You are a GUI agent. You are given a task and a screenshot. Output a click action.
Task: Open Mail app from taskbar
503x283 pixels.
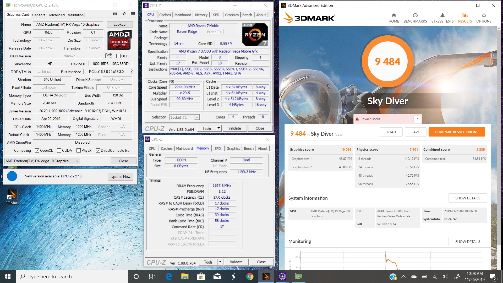pyautogui.click(x=217, y=276)
